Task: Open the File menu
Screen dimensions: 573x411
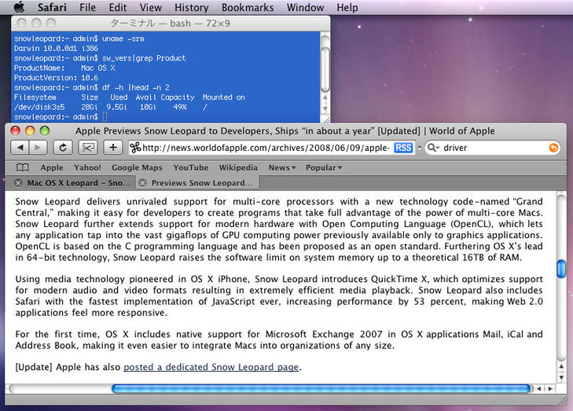Action: (x=88, y=7)
